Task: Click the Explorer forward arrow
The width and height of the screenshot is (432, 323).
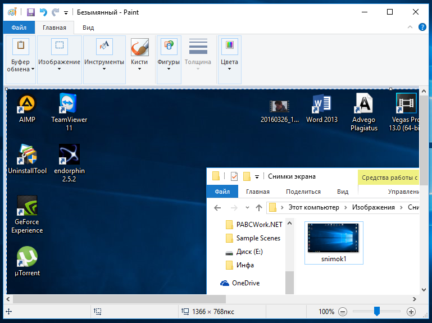Action: point(234,207)
